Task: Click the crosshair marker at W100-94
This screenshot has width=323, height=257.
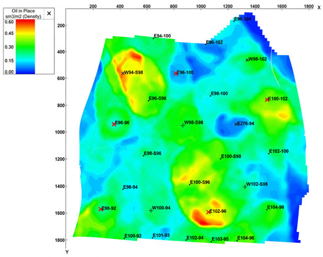Action: pyautogui.click(x=151, y=211)
